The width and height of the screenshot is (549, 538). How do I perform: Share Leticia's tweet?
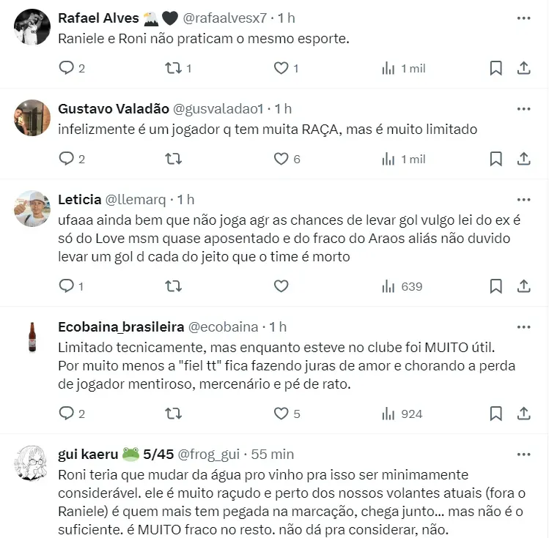point(523,286)
